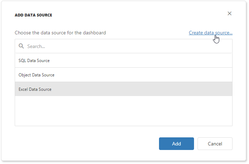Click empty area below Excel Data Source
The width and height of the screenshot is (249, 164).
[x=123, y=111]
